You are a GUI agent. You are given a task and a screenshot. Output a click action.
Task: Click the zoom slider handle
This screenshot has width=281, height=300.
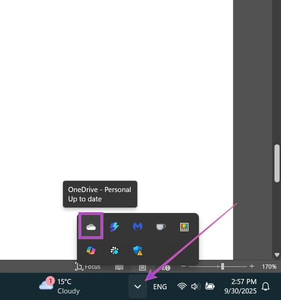[x=222, y=266]
